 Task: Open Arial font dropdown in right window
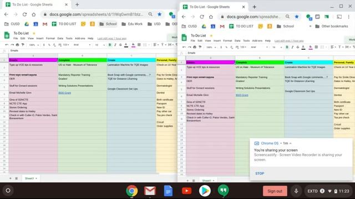coord(259,47)
